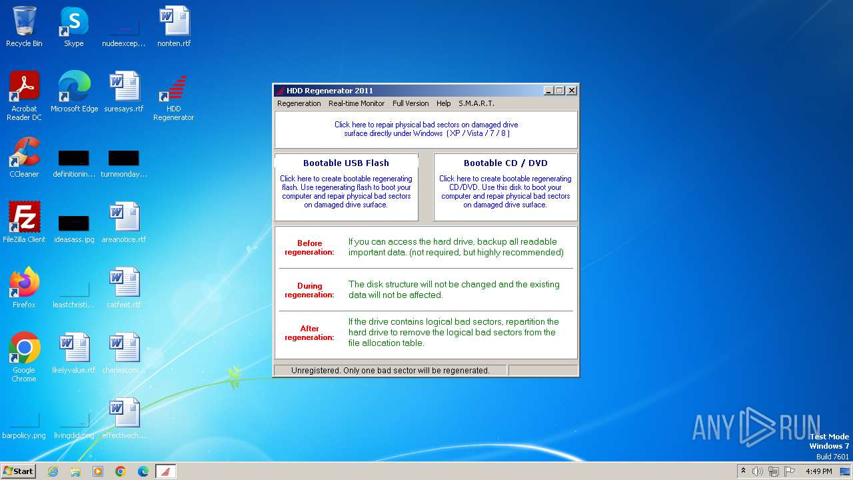
Task: Select the Microsoft Edge desktop shortcut
Action: (74, 92)
